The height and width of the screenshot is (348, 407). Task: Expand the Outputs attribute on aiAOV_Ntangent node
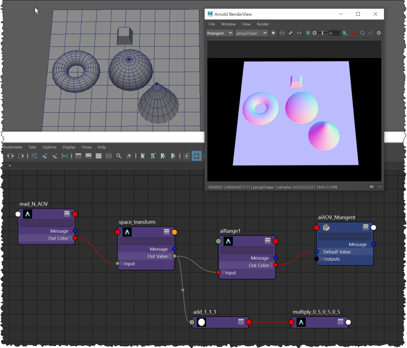point(321,259)
